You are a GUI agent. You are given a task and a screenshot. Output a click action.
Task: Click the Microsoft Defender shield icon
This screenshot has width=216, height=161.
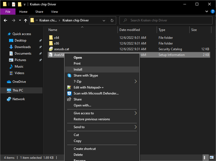tap(69, 93)
